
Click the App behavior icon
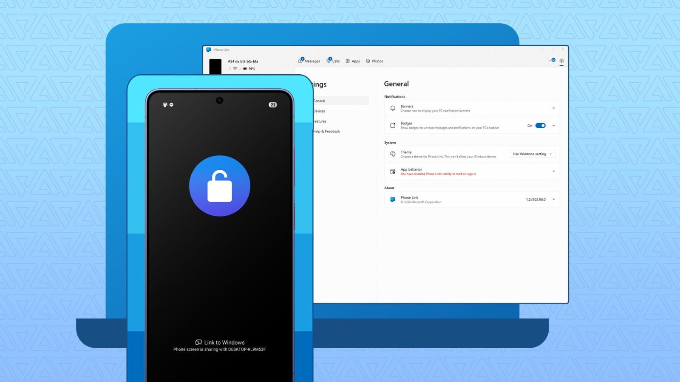click(393, 171)
